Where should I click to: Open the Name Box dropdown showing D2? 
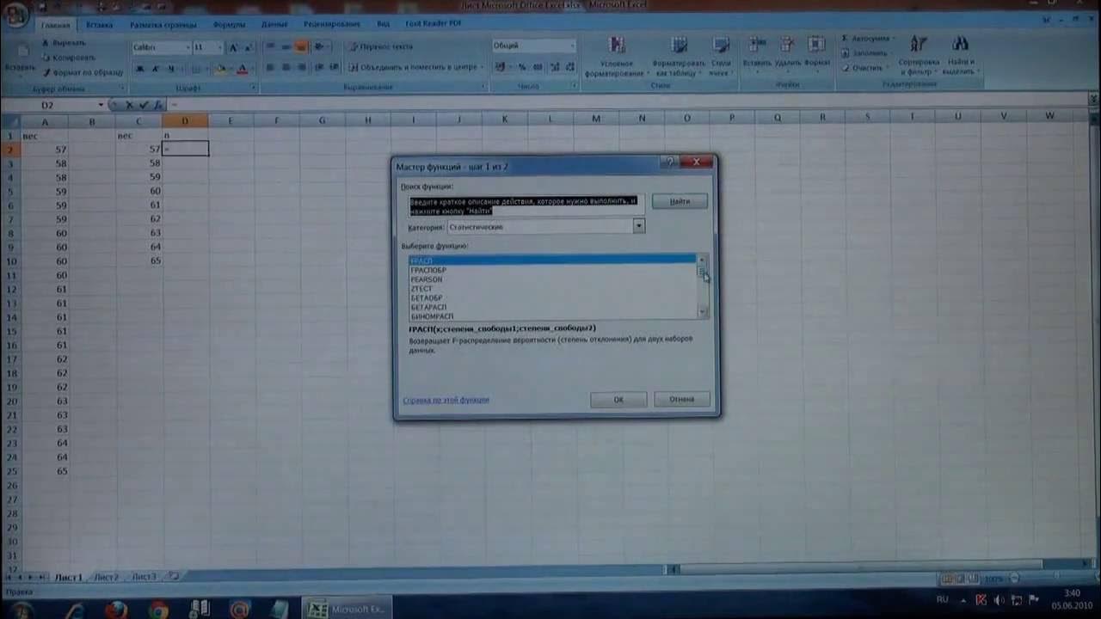tap(101, 105)
